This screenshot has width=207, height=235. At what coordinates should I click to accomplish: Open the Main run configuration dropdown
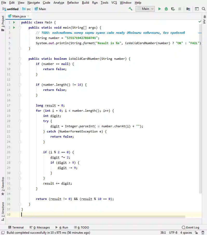click(145, 9)
